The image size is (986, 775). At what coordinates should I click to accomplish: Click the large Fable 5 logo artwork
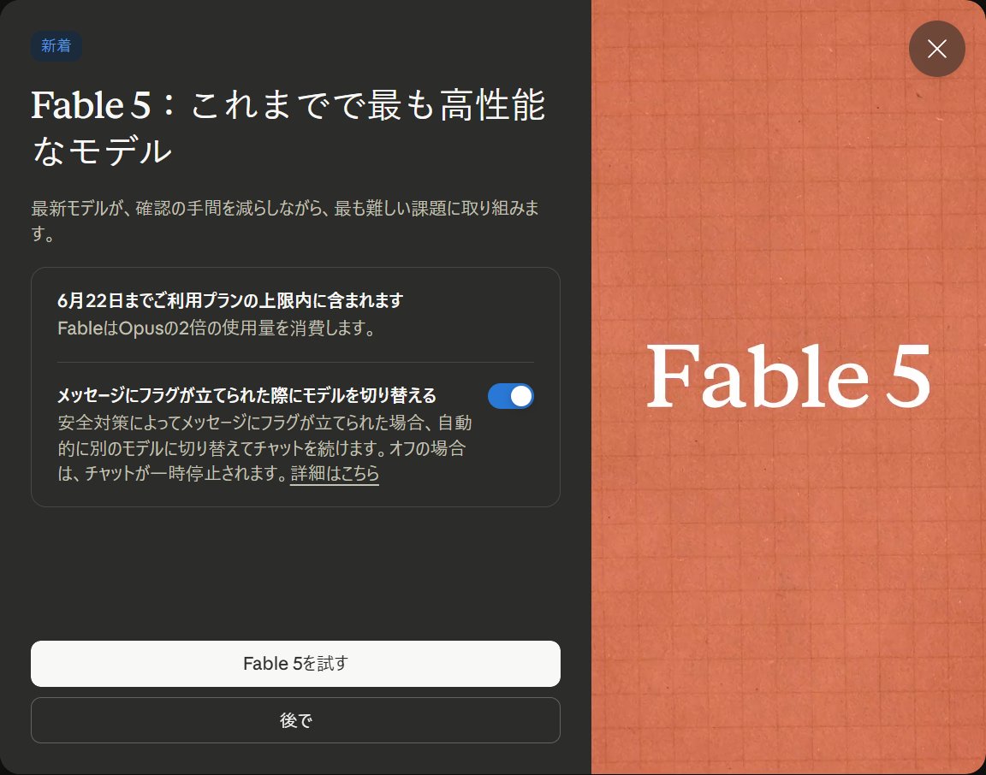(788, 376)
